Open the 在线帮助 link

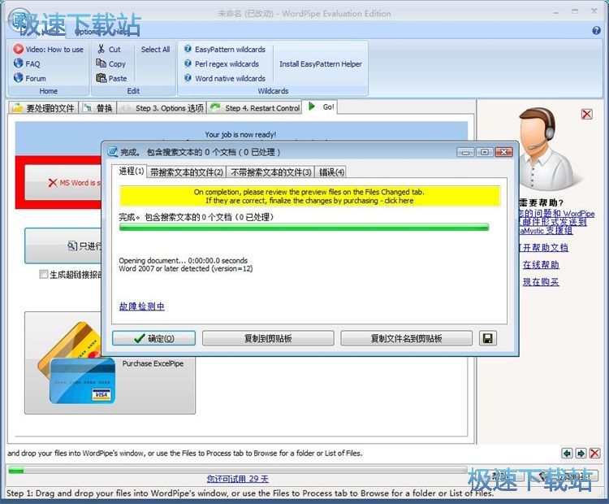point(541,265)
